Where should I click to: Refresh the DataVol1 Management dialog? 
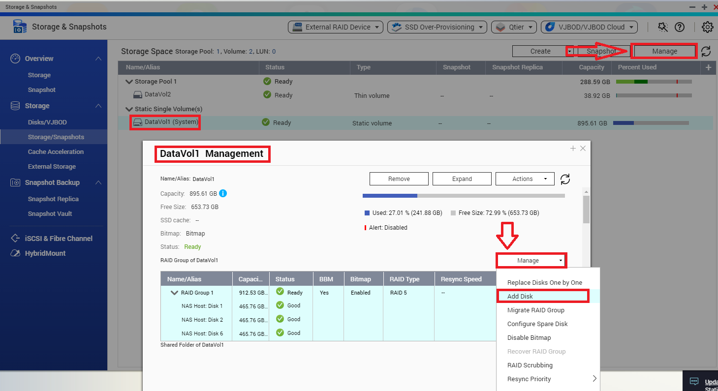[565, 179]
